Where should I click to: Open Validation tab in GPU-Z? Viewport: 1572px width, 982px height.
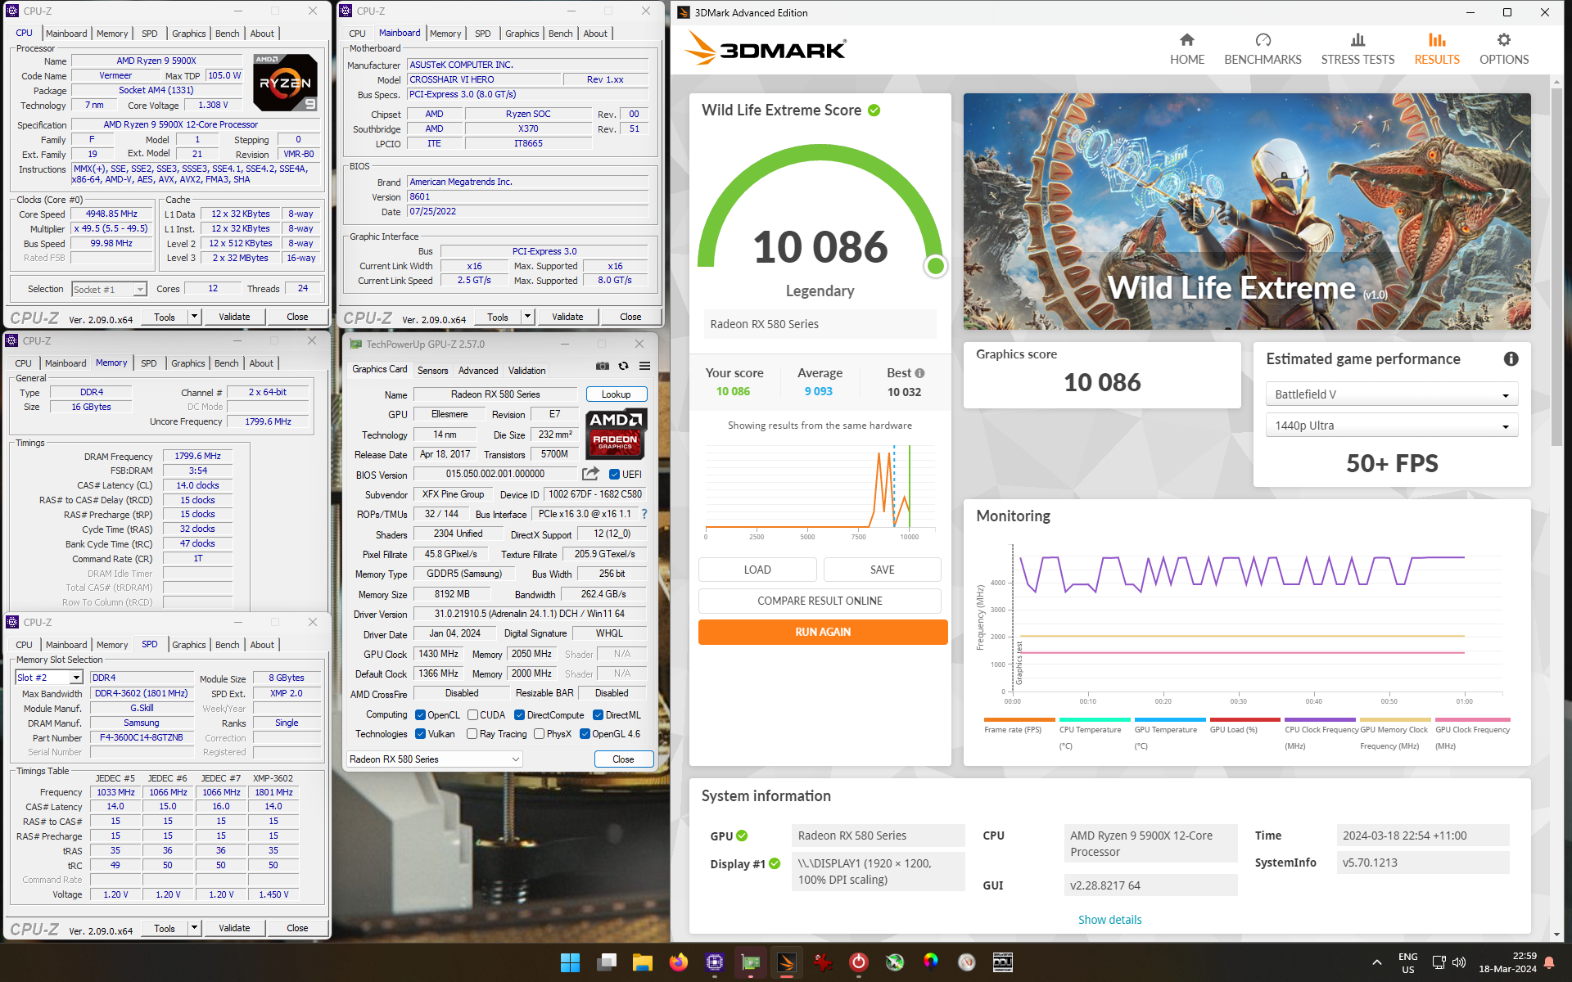click(x=526, y=370)
